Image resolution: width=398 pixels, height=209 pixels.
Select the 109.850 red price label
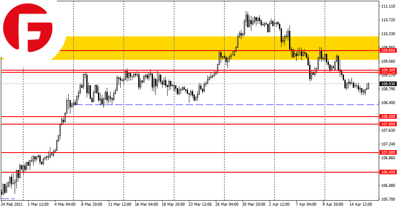388,50
